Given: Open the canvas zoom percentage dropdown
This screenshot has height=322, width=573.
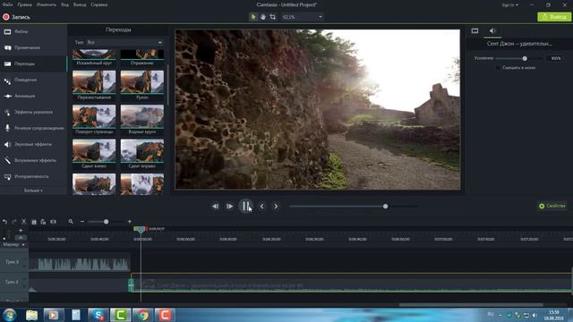Looking at the screenshot, I should (303, 17).
